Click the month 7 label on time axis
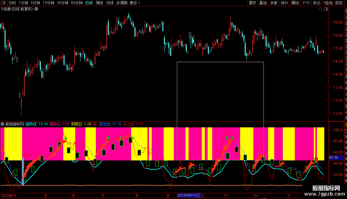 pos(103,195)
